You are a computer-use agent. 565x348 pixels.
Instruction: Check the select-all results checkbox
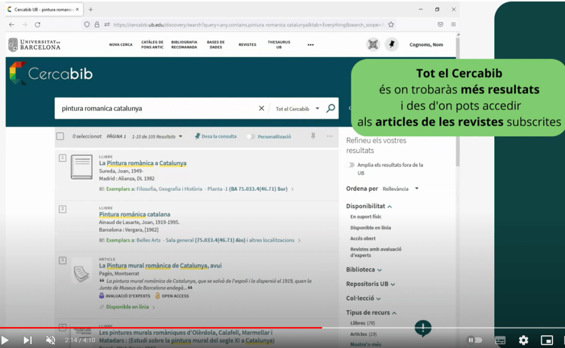point(61,136)
